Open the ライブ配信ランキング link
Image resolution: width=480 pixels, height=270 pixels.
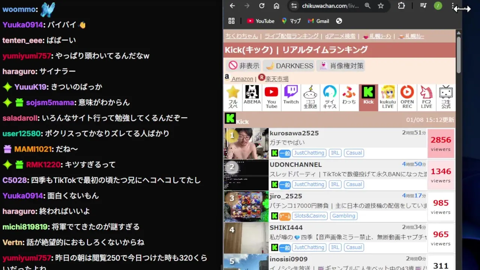pos(291,36)
